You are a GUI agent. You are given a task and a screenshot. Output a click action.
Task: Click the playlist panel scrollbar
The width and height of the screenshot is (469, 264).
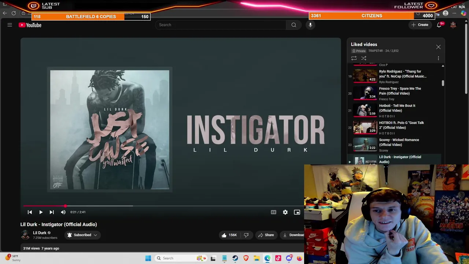[x=443, y=83]
